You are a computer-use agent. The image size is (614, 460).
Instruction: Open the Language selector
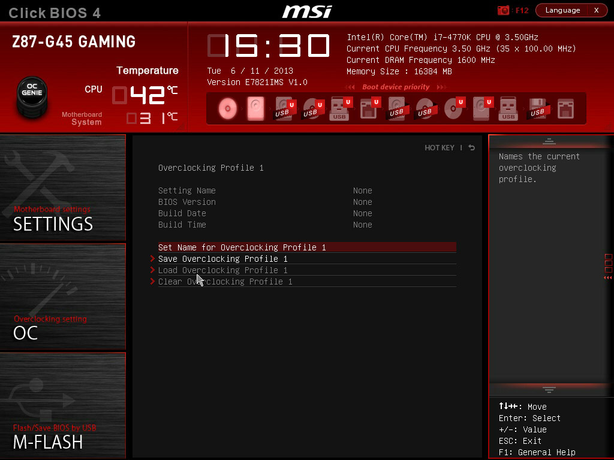562,10
